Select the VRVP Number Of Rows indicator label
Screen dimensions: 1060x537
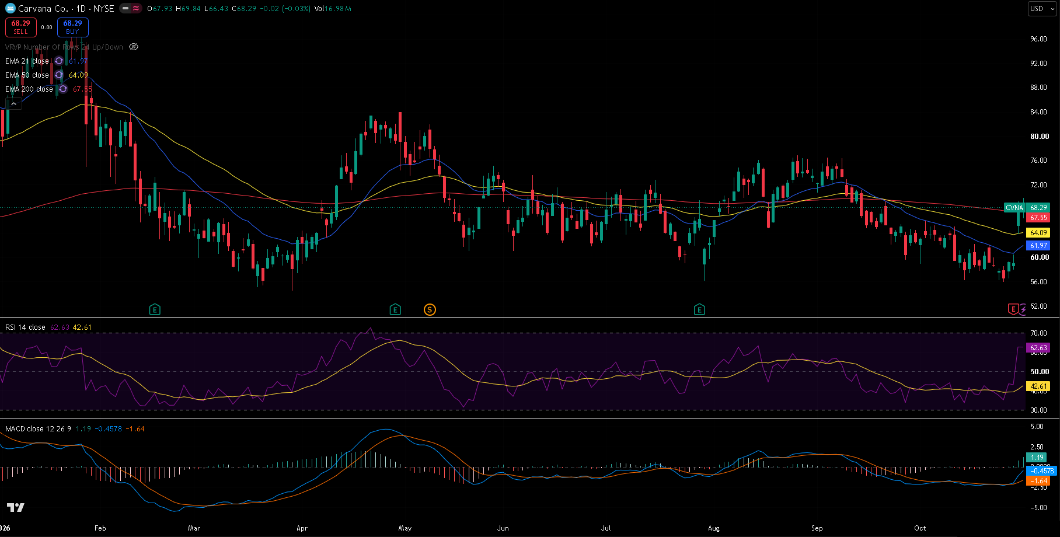[x=64, y=47]
